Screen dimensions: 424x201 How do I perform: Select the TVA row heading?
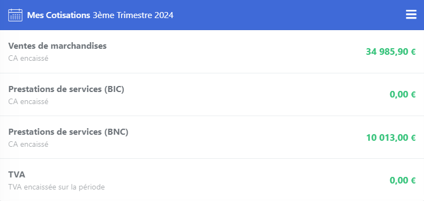tap(17, 175)
